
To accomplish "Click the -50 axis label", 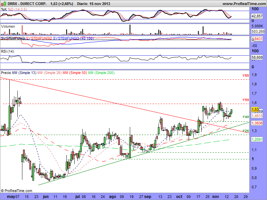I will (x=254, y=46).
